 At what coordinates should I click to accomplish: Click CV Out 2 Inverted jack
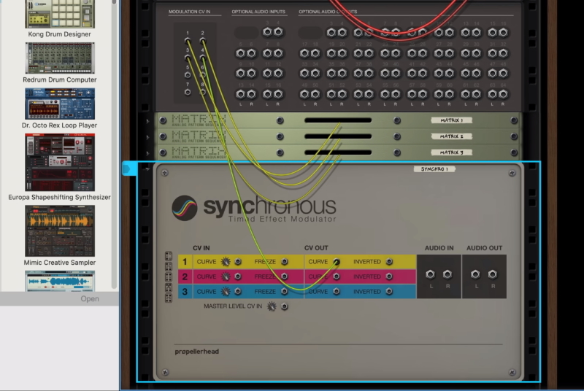(x=389, y=276)
